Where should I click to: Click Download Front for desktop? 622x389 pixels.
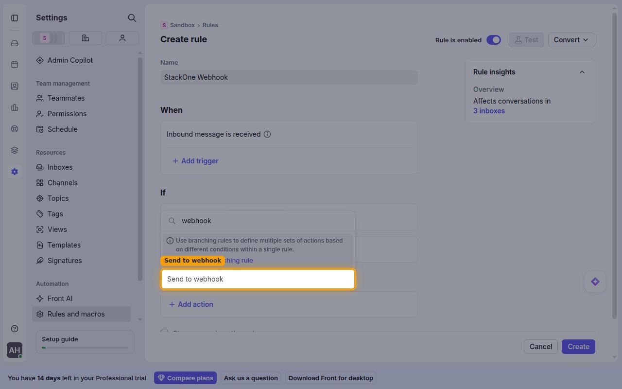tap(331, 378)
